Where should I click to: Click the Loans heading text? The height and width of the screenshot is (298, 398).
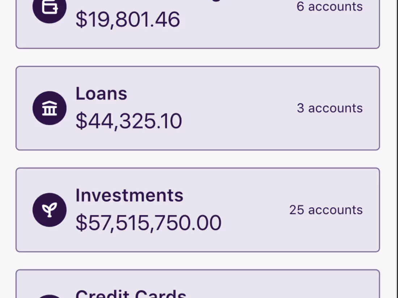click(x=101, y=93)
